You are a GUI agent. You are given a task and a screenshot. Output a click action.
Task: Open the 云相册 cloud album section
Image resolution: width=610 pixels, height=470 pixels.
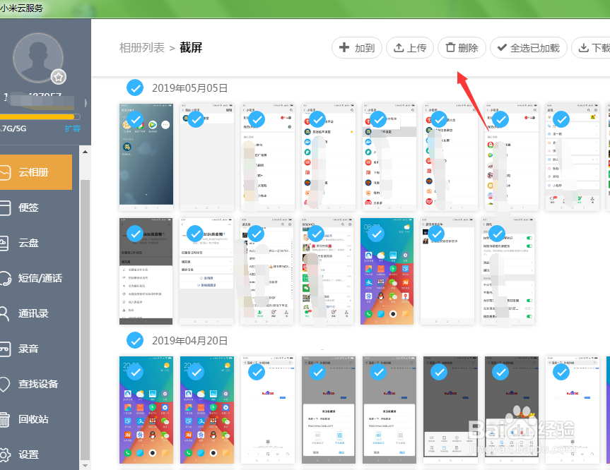[36, 172]
